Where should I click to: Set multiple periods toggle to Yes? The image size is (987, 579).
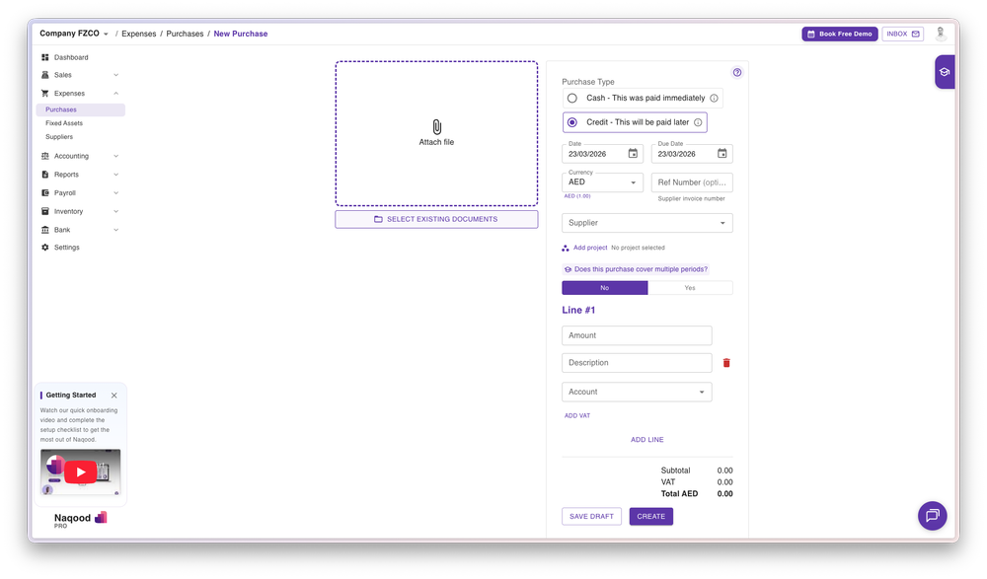(x=690, y=287)
